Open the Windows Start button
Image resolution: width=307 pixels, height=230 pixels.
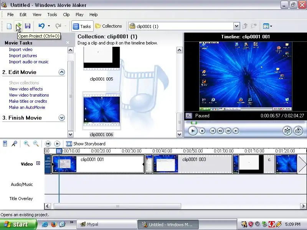tap(18, 224)
